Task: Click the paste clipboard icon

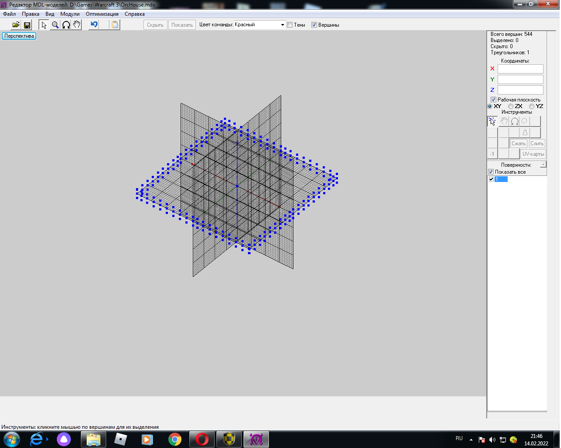Action: coord(115,25)
